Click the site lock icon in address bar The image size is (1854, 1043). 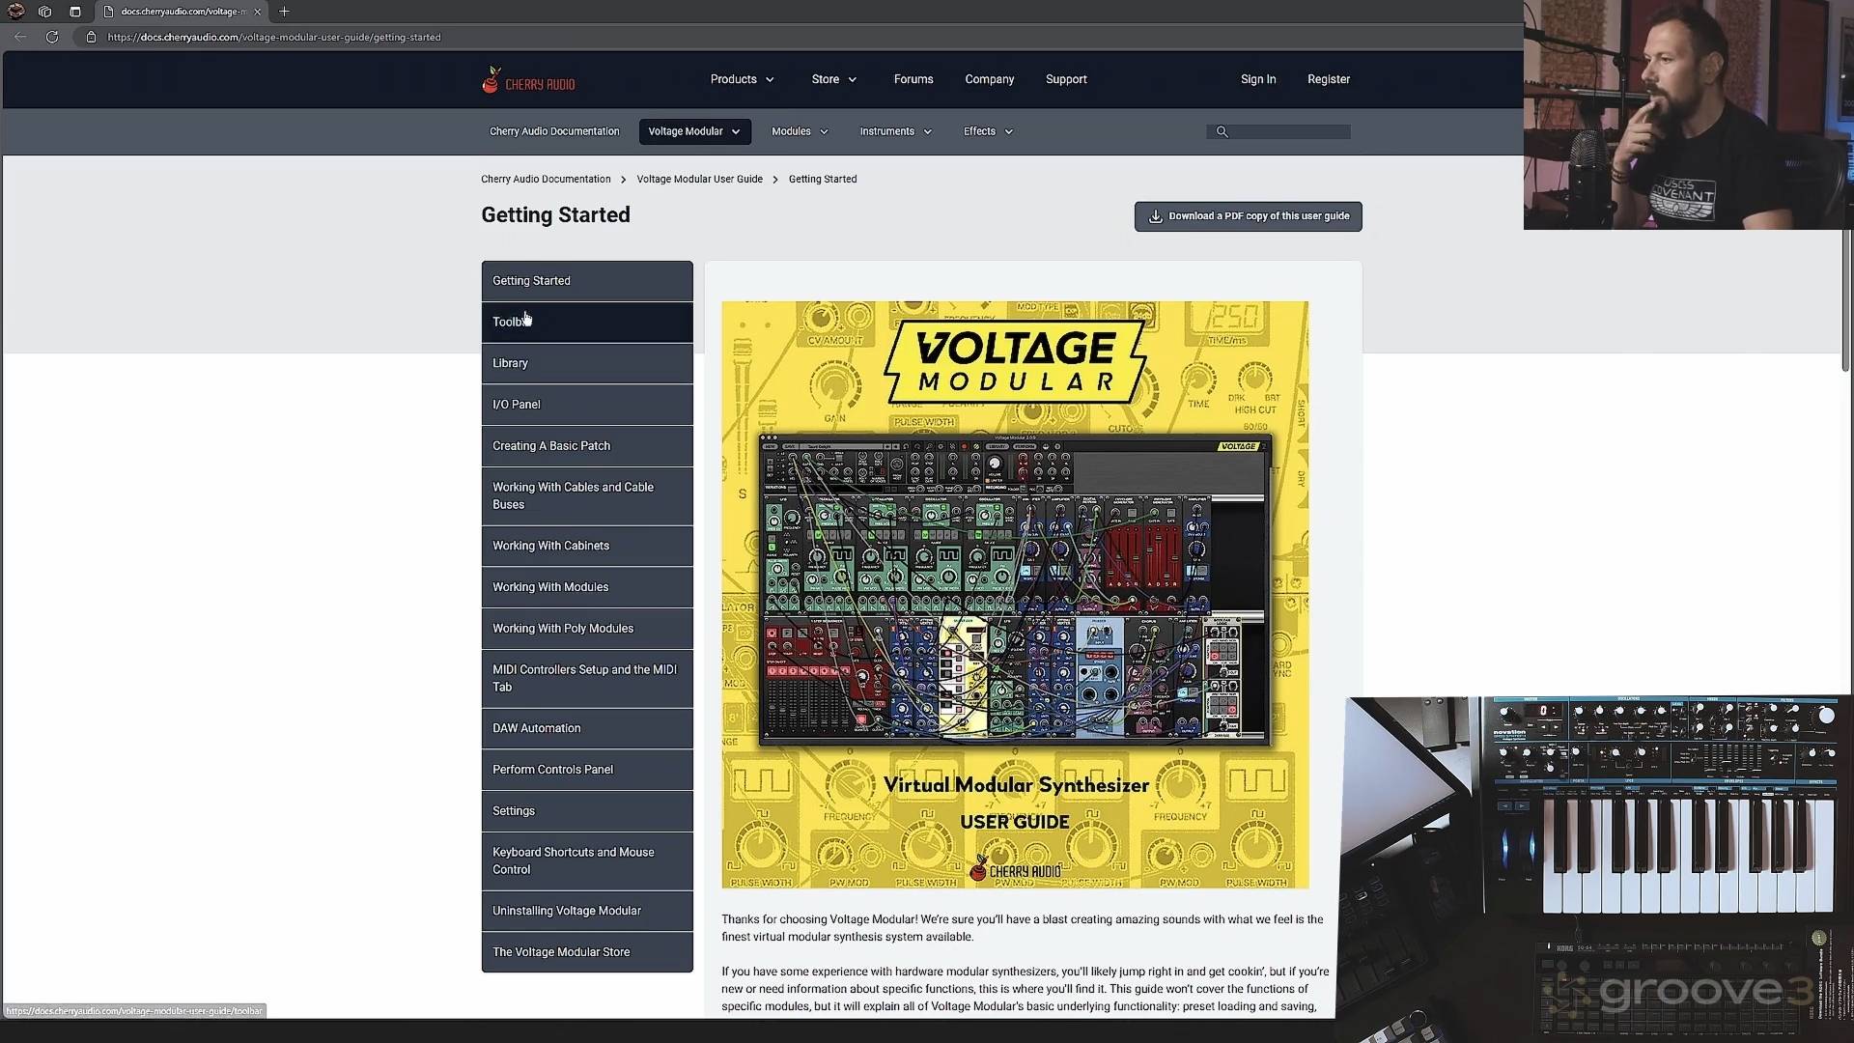[91, 37]
